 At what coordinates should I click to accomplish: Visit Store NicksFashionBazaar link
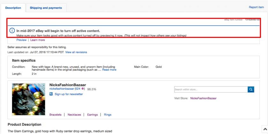(x=204, y=98)
